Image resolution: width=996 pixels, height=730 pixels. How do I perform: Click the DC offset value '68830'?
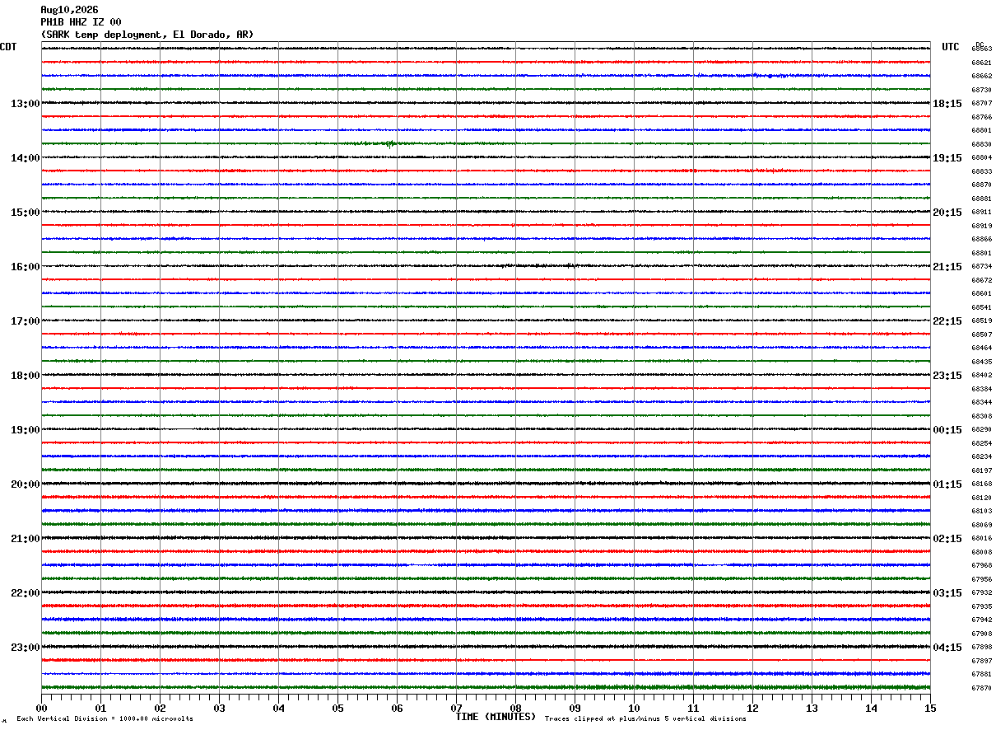pos(982,144)
